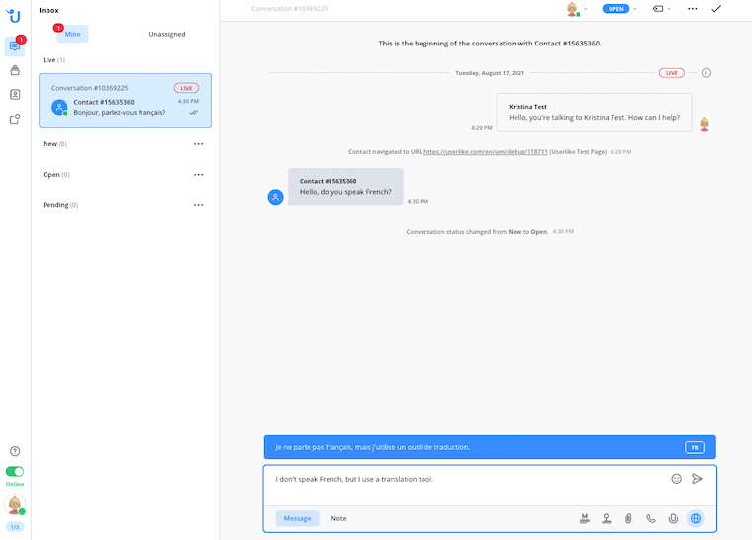This screenshot has width=752, height=540.
Task: Toggle the Online availability switch
Action: coord(15,472)
